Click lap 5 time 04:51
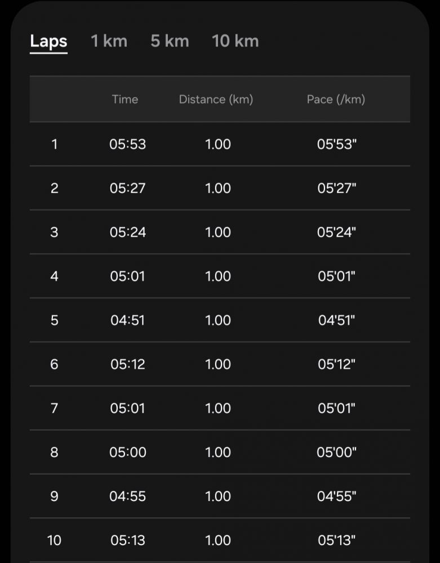Image resolution: width=440 pixels, height=563 pixels. click(127, 320)
